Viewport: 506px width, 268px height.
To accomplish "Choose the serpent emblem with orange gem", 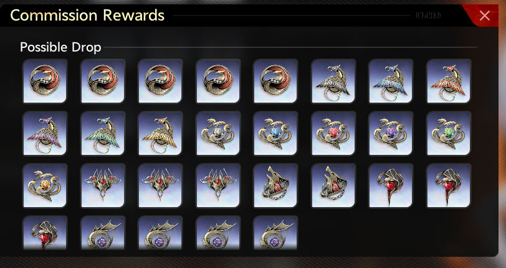I will [44, 185].
